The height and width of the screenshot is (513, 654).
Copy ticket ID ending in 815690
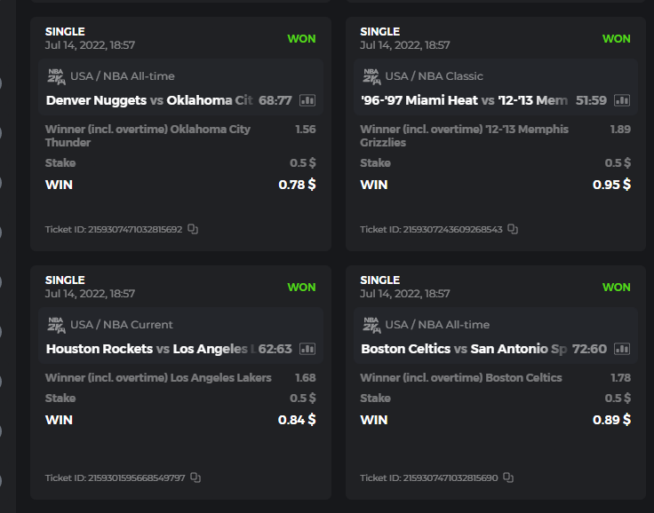(508, 477)
